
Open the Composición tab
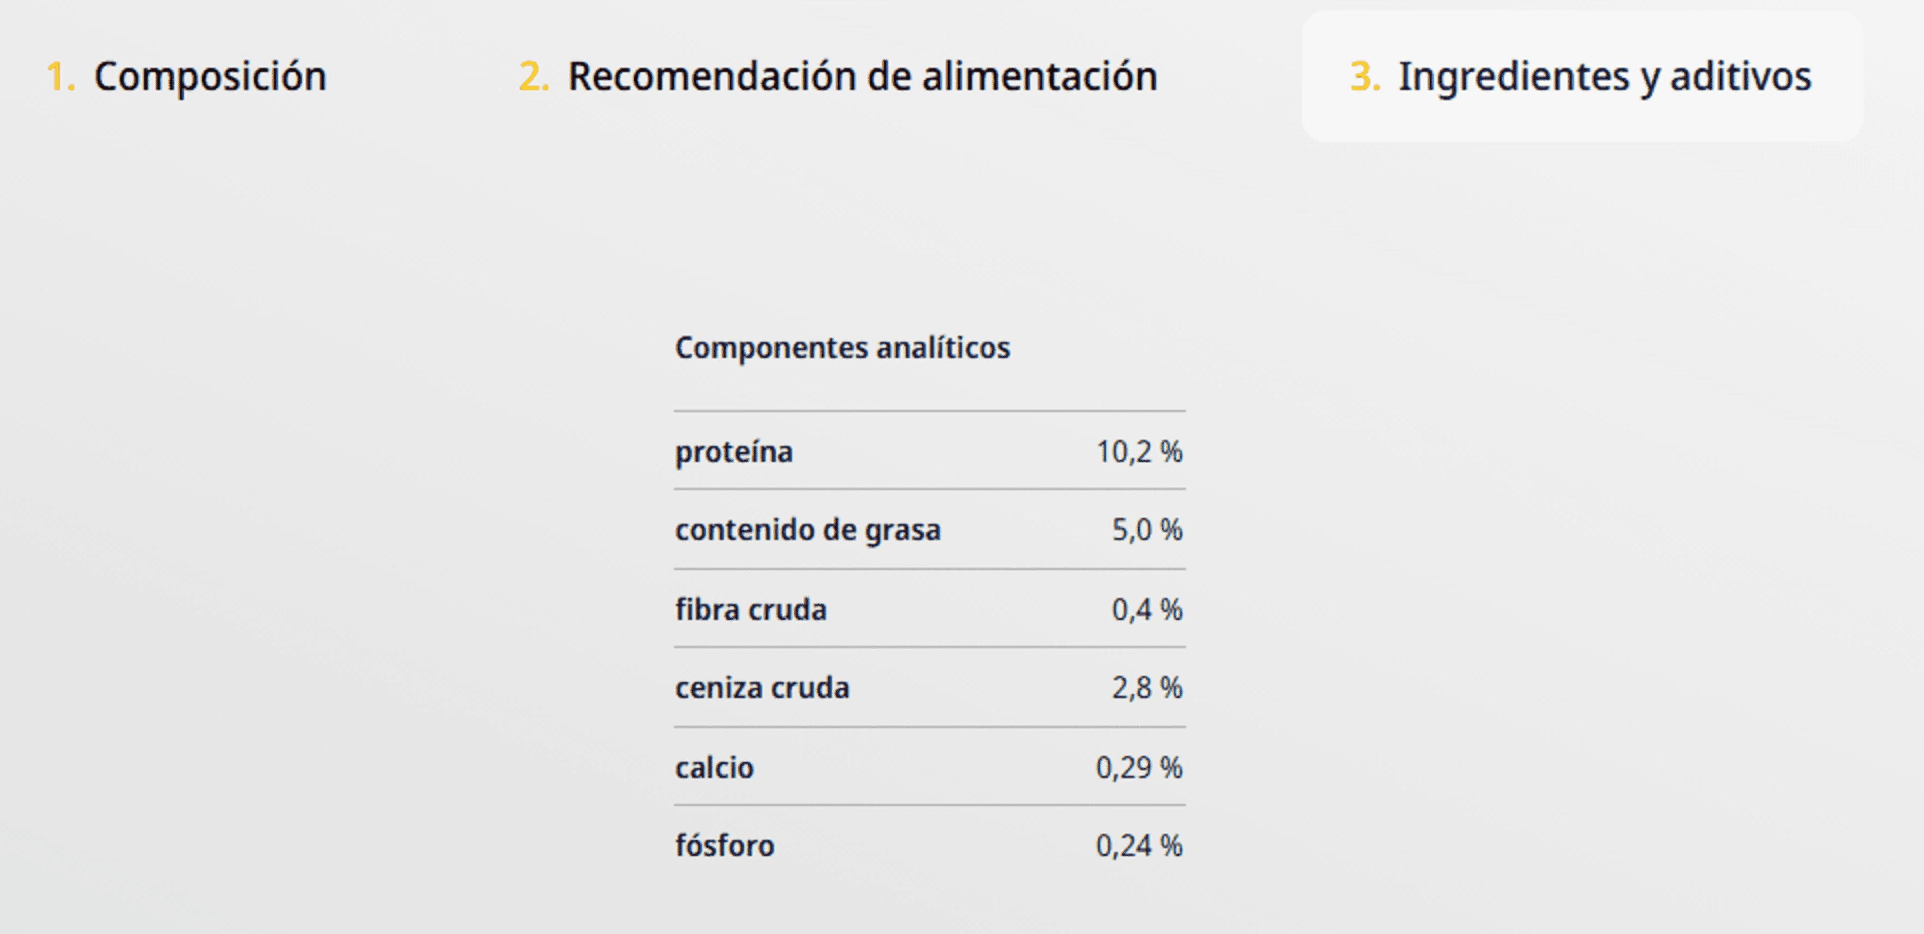click(186, 77)
